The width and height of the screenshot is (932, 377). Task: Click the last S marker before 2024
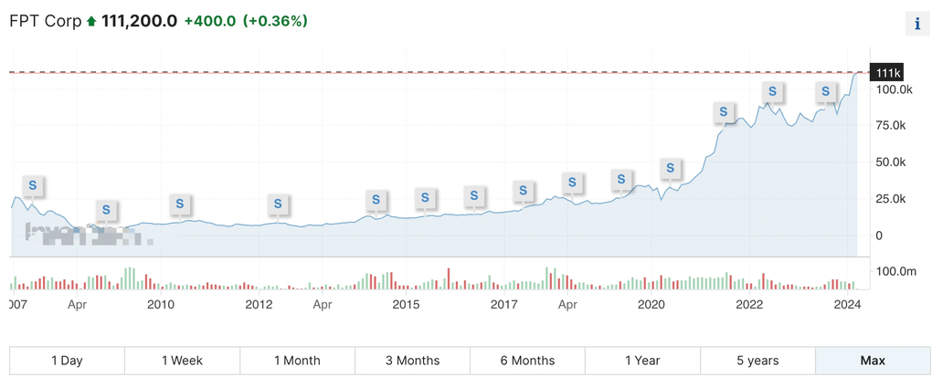(x=826, y=91)
